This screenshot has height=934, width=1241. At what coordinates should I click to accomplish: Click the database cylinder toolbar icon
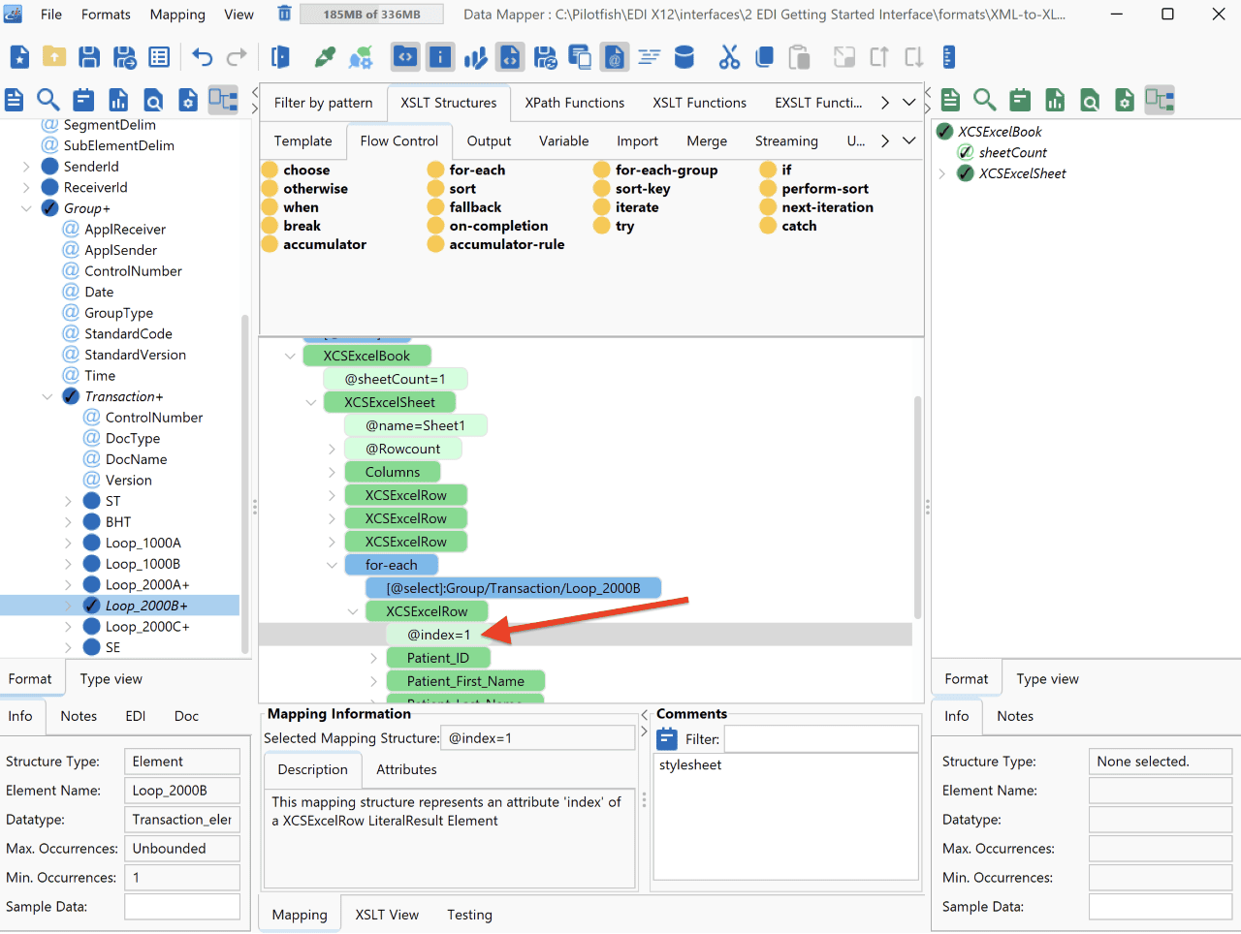pos(684,57)
